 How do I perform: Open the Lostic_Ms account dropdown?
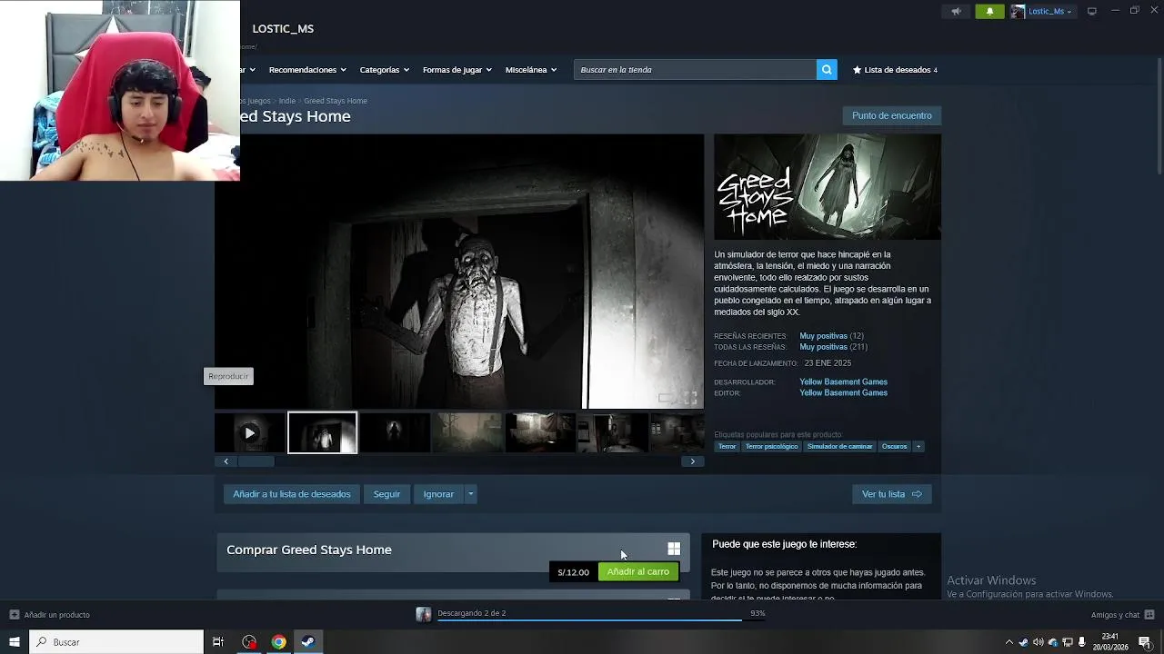(1050, 11)
